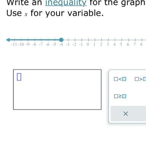Click the -7 label on the number line

click(41, 44)
